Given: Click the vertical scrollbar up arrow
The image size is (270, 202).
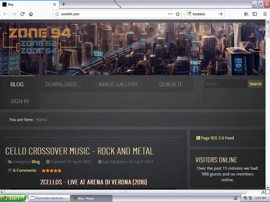Looking at the screenshot, I should pyautogui.click(x=268, y=22).
